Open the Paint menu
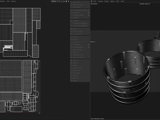This screenshot has width=160, height=120. tap(8, 1)
